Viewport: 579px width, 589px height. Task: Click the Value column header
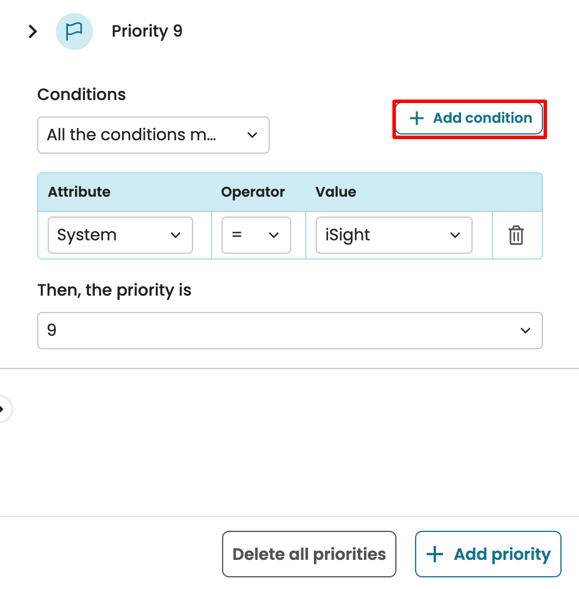[336, 192]
